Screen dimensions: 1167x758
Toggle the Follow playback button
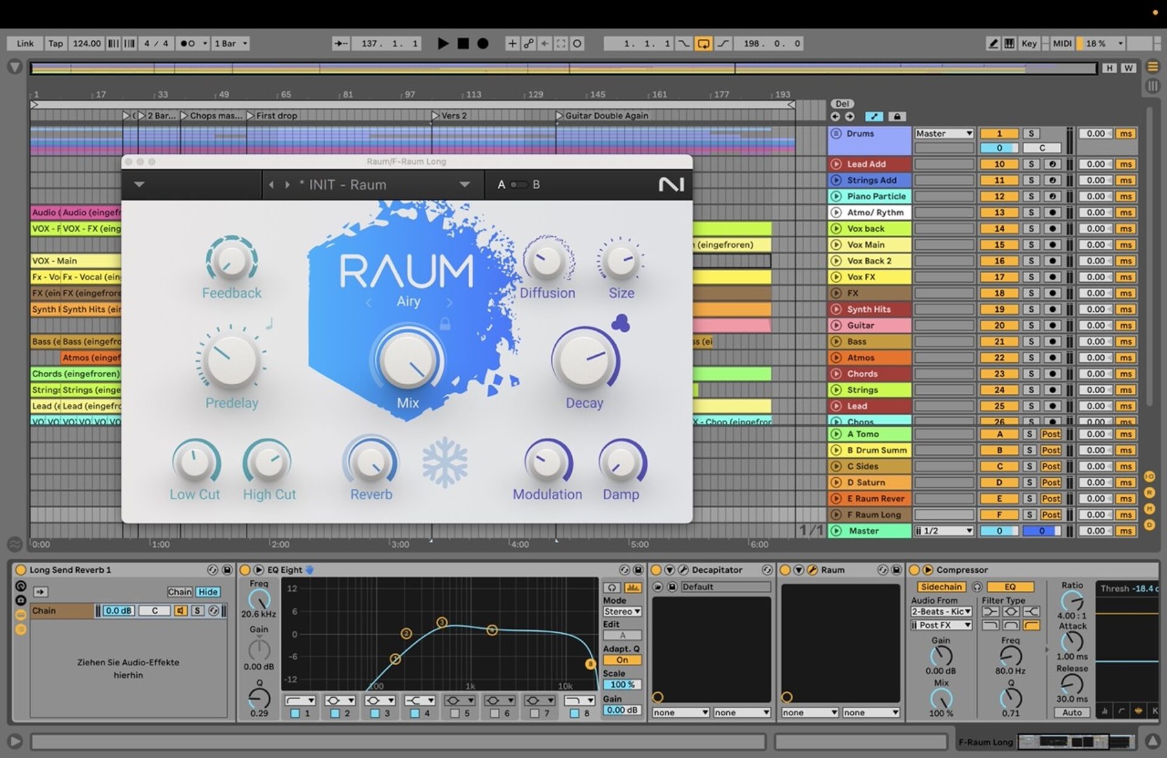pyautogui.click(x=341, y=43)
